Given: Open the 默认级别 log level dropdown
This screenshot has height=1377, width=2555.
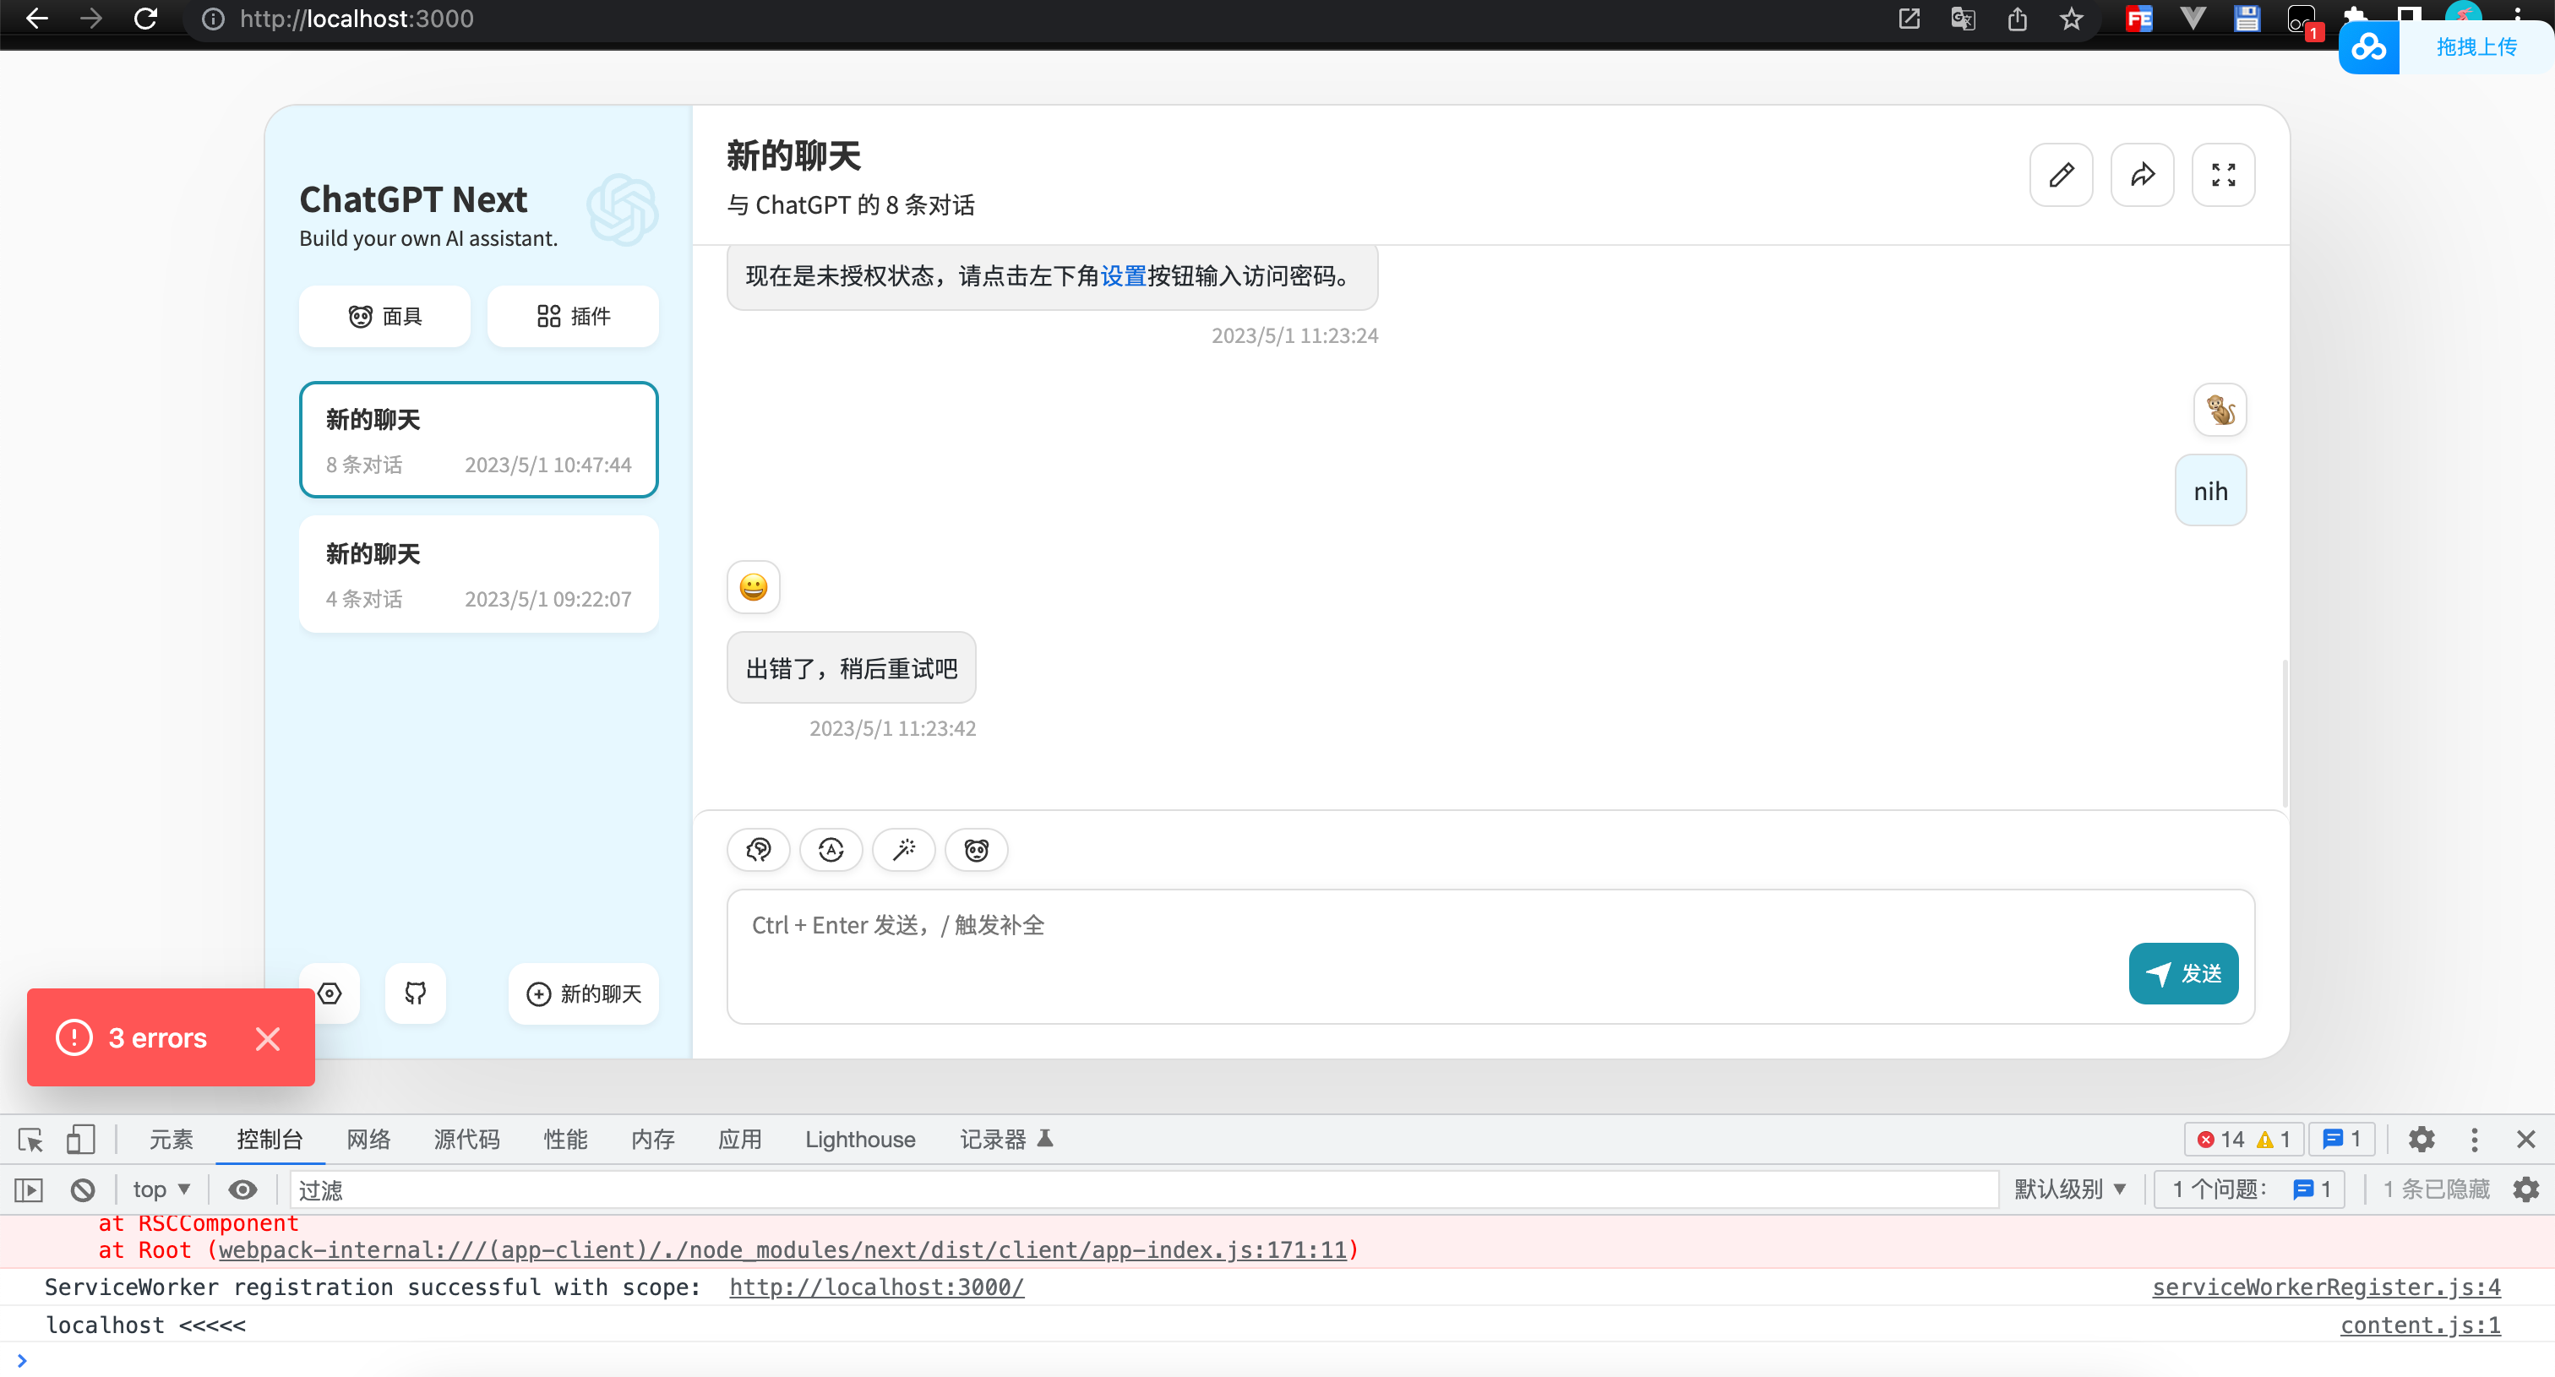Looking at the screenshot, I should click(2071, 1189).
